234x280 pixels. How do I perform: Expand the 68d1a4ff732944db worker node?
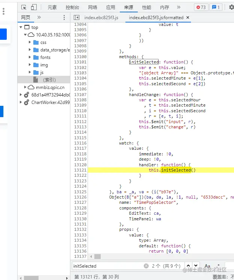pos(21,95)
